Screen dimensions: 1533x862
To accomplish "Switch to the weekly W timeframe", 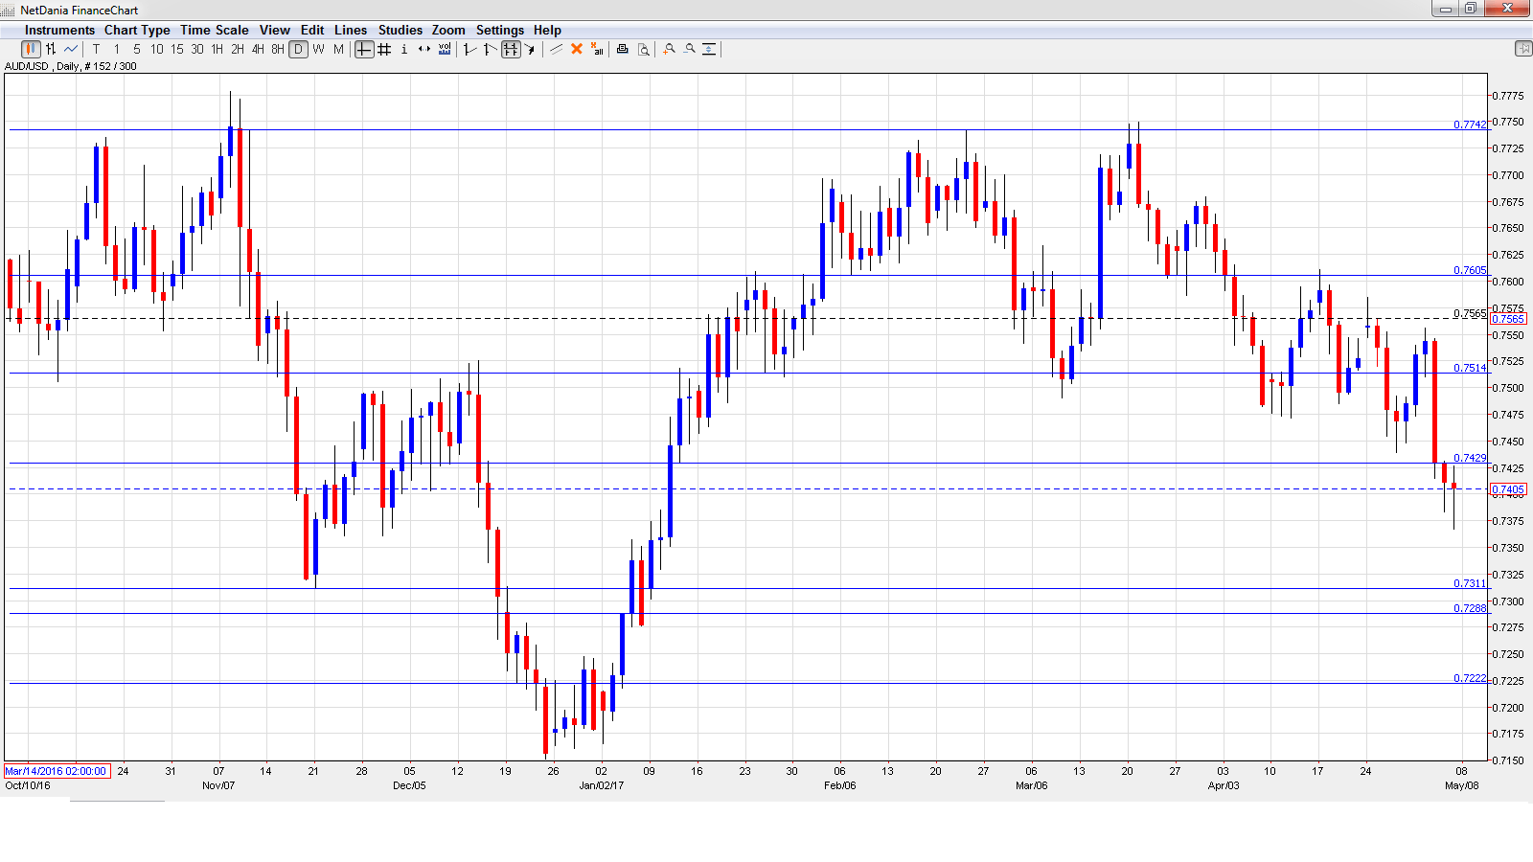I will 318,50.
